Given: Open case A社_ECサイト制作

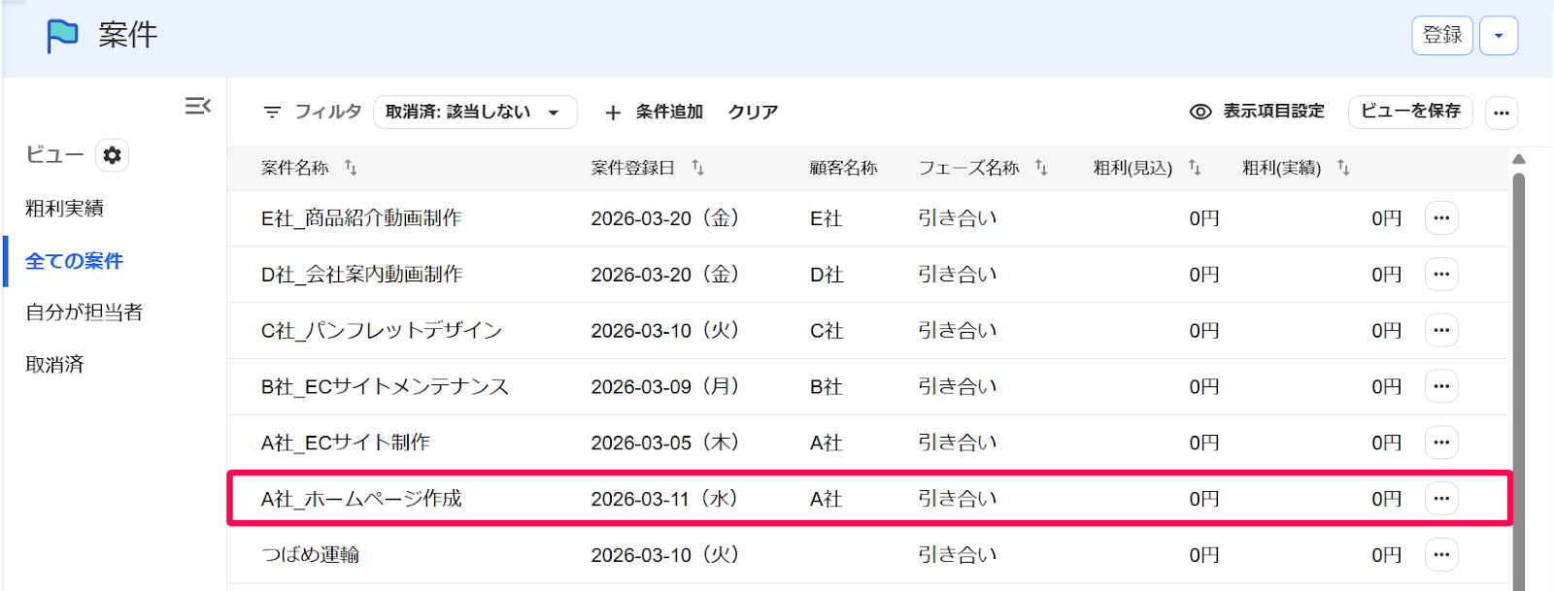Looking at the screenshot, I should click(x=345, y=443).
